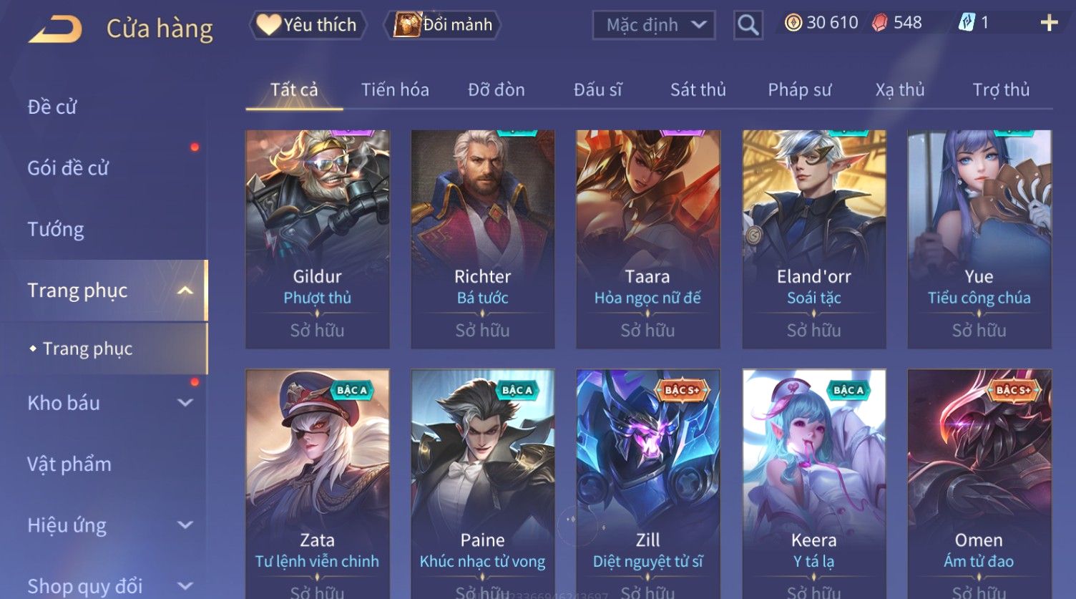This screenshot has height=599, width=1076.
Task: Click the chest icon in Đổi mảnh
Action: [407, 25]
